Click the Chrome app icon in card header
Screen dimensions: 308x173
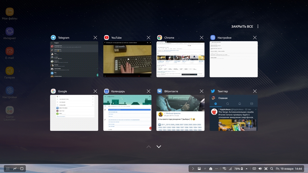click(x=159, y=37)
